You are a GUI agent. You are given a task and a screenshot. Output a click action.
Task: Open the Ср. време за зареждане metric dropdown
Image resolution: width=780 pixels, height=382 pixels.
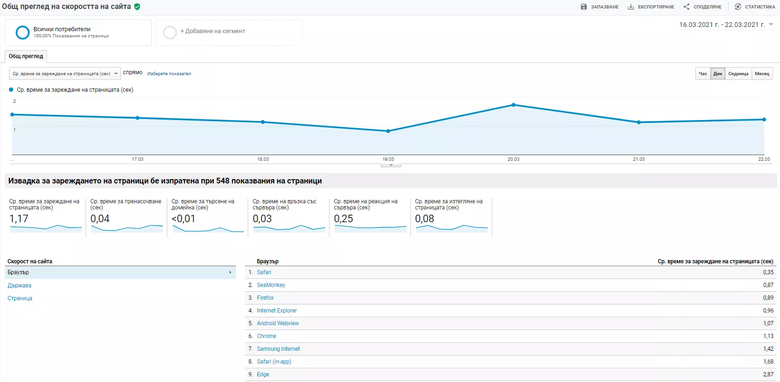[65, 74]
